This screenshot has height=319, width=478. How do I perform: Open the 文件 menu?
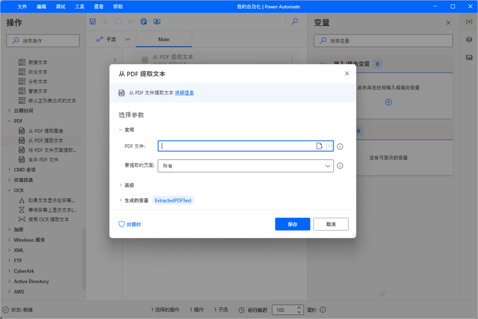click(22, 6)
